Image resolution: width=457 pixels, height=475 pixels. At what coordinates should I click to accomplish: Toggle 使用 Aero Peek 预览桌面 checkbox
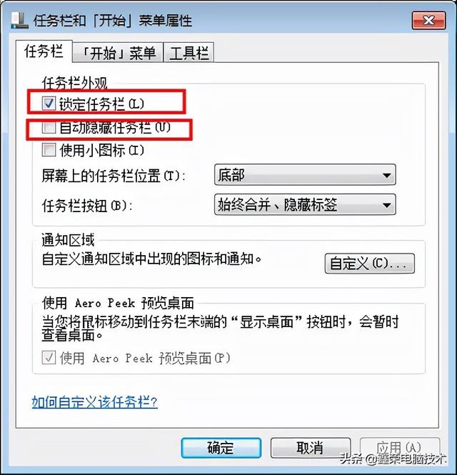click(49, 358)
